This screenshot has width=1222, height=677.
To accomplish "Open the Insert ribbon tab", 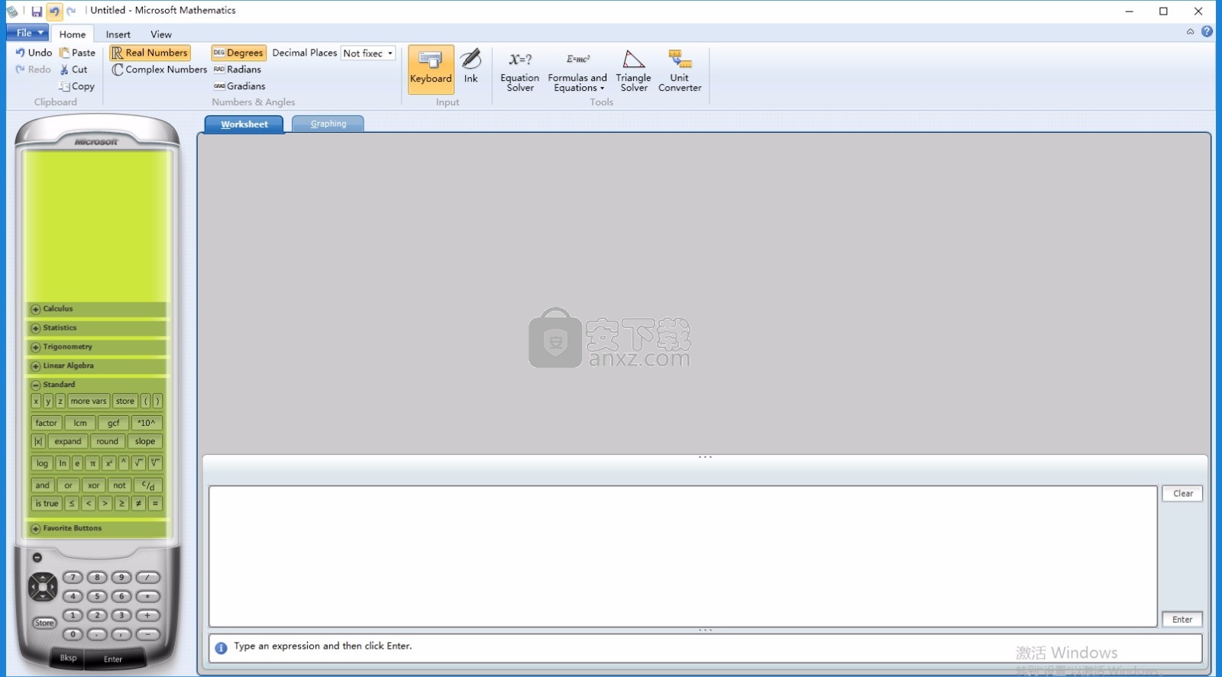I will point(118,34).
